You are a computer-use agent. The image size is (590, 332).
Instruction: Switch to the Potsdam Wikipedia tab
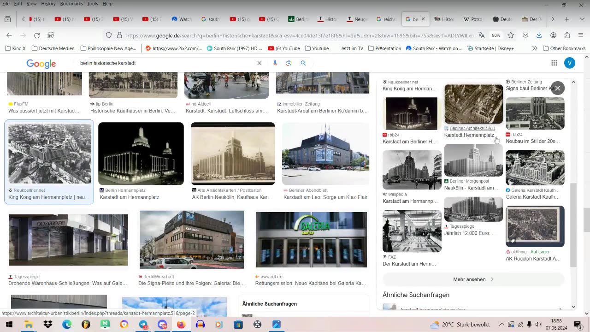pyautogui.click(x=473, y=19)
